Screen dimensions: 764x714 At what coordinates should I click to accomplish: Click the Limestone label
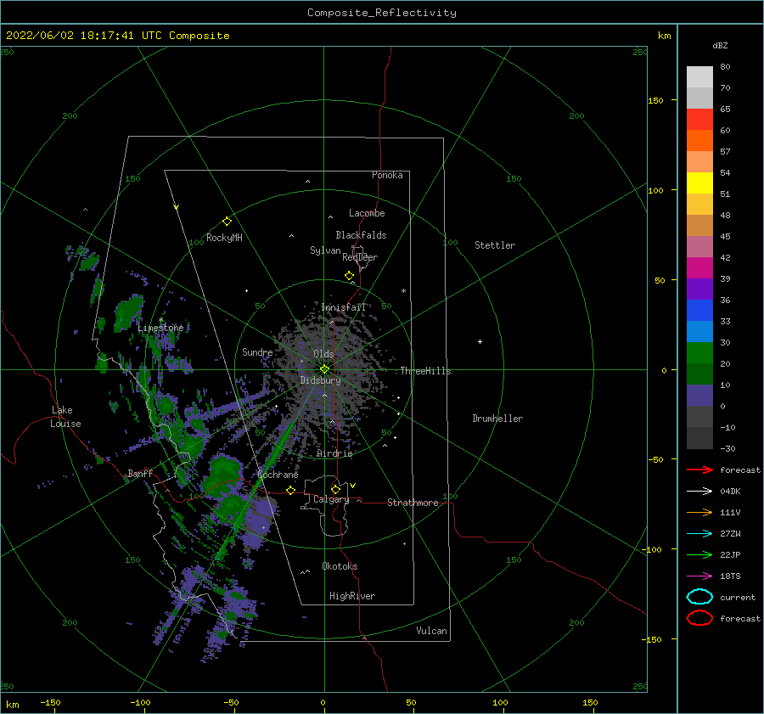pyautogui.click(x=160, y=328)
